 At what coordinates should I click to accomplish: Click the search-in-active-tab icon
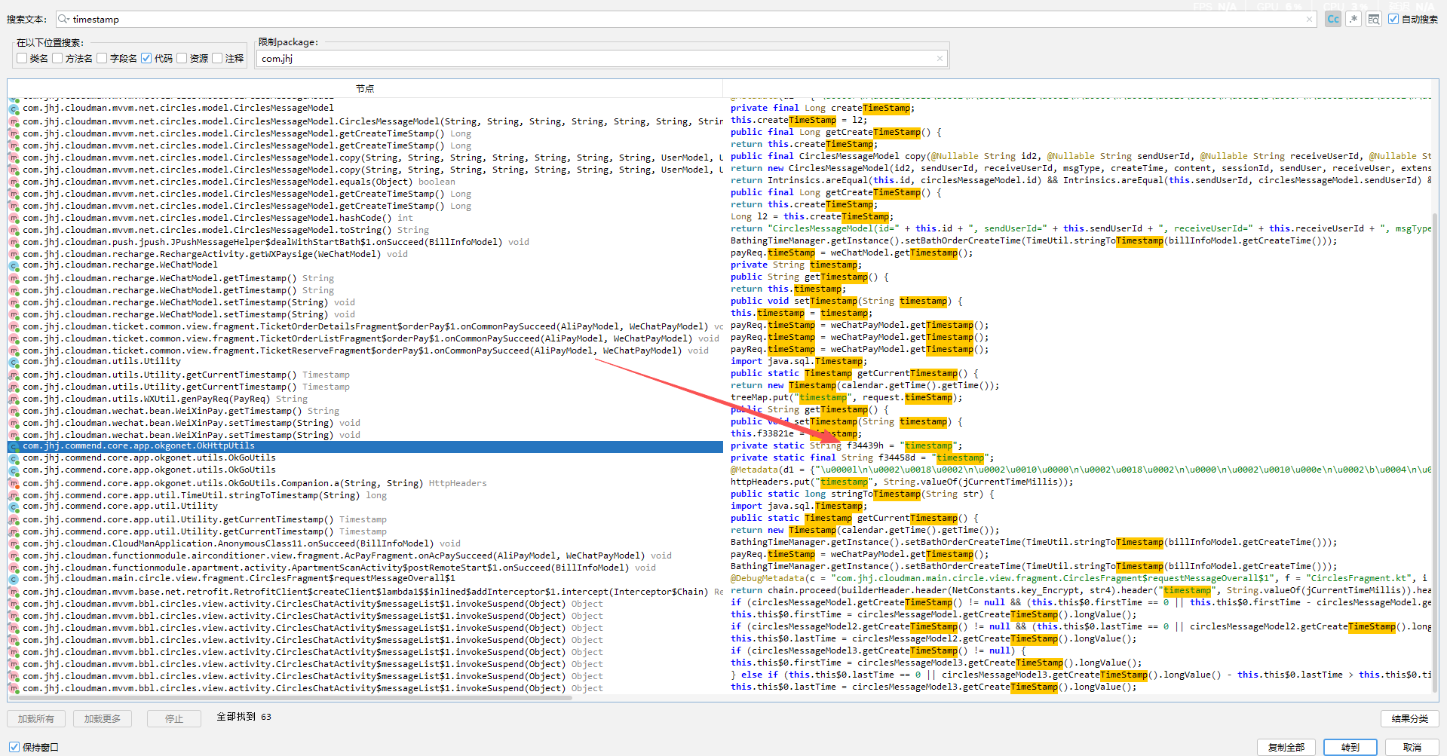point(1374,20)
